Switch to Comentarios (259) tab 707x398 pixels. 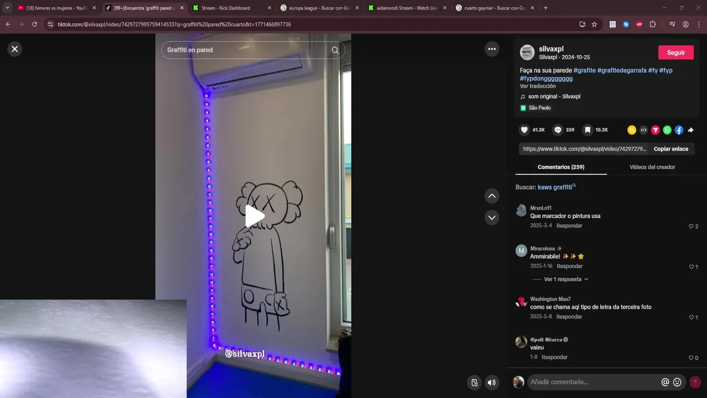pyautogui.click(x=561, y=167)
